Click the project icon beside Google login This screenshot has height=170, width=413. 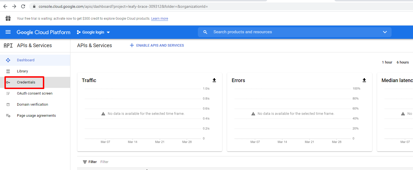[x=78, y=32]
